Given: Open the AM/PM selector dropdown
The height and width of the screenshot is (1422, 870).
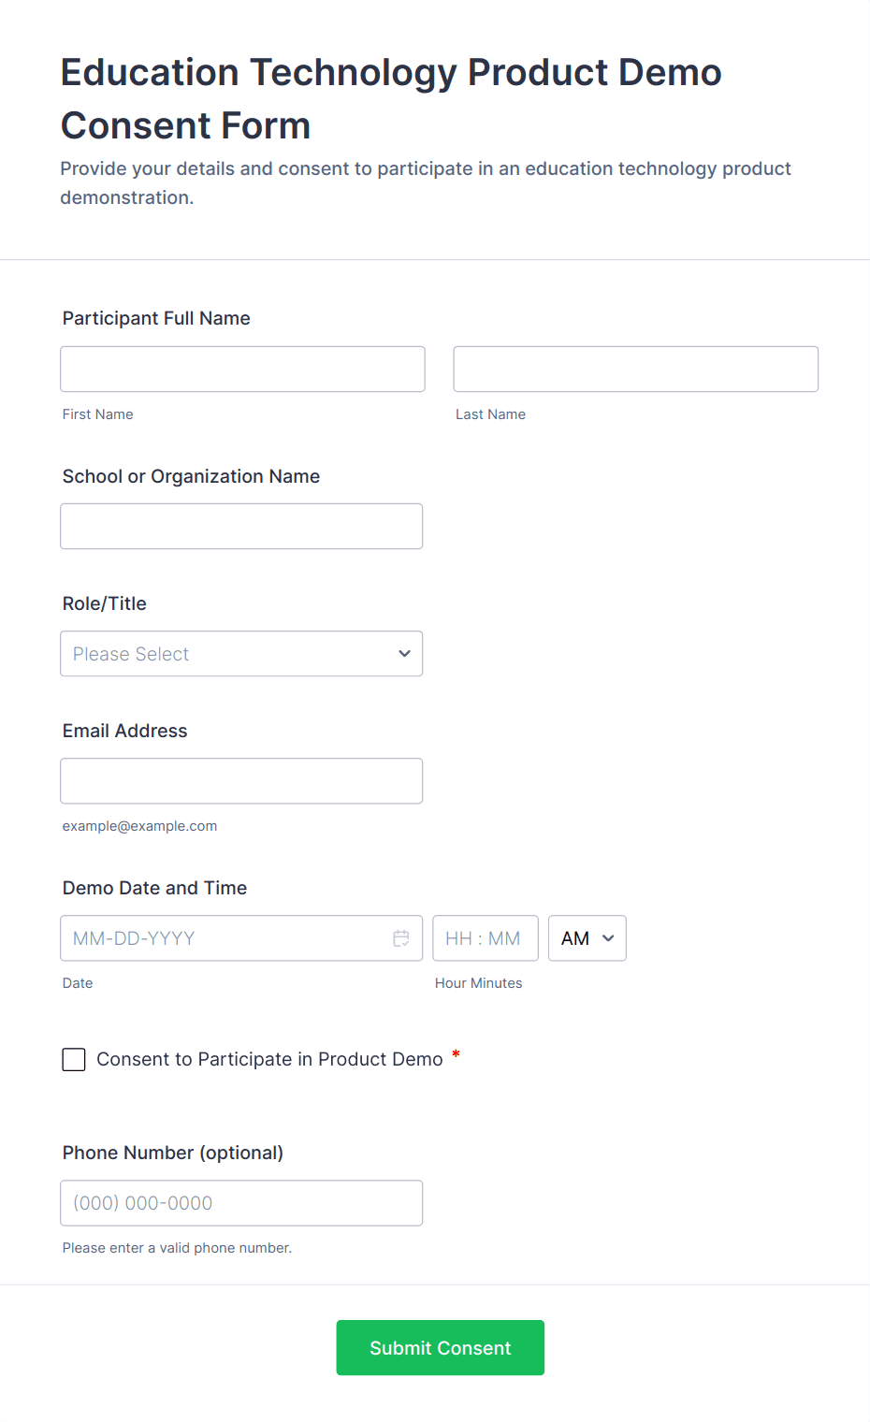Looking at the screenshot, I should click(x=587, y=938).
